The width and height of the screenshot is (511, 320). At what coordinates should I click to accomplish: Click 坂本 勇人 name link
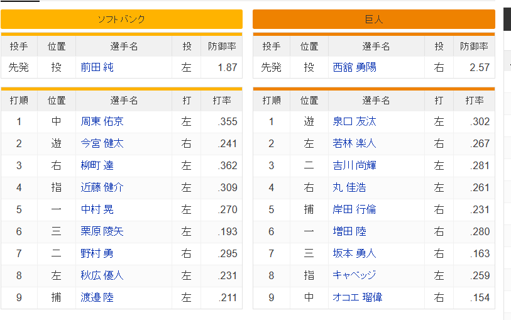(354, 253)
